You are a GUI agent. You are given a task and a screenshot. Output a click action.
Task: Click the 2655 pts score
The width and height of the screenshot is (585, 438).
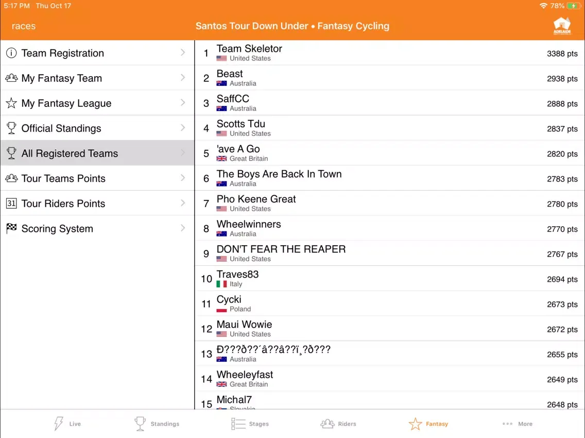562,355
